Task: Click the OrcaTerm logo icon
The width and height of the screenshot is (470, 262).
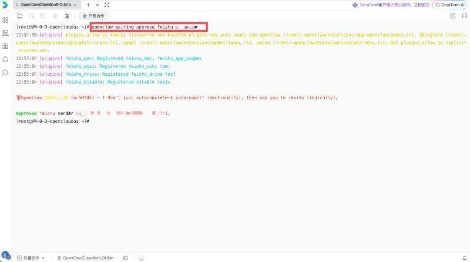Action: 5,5
